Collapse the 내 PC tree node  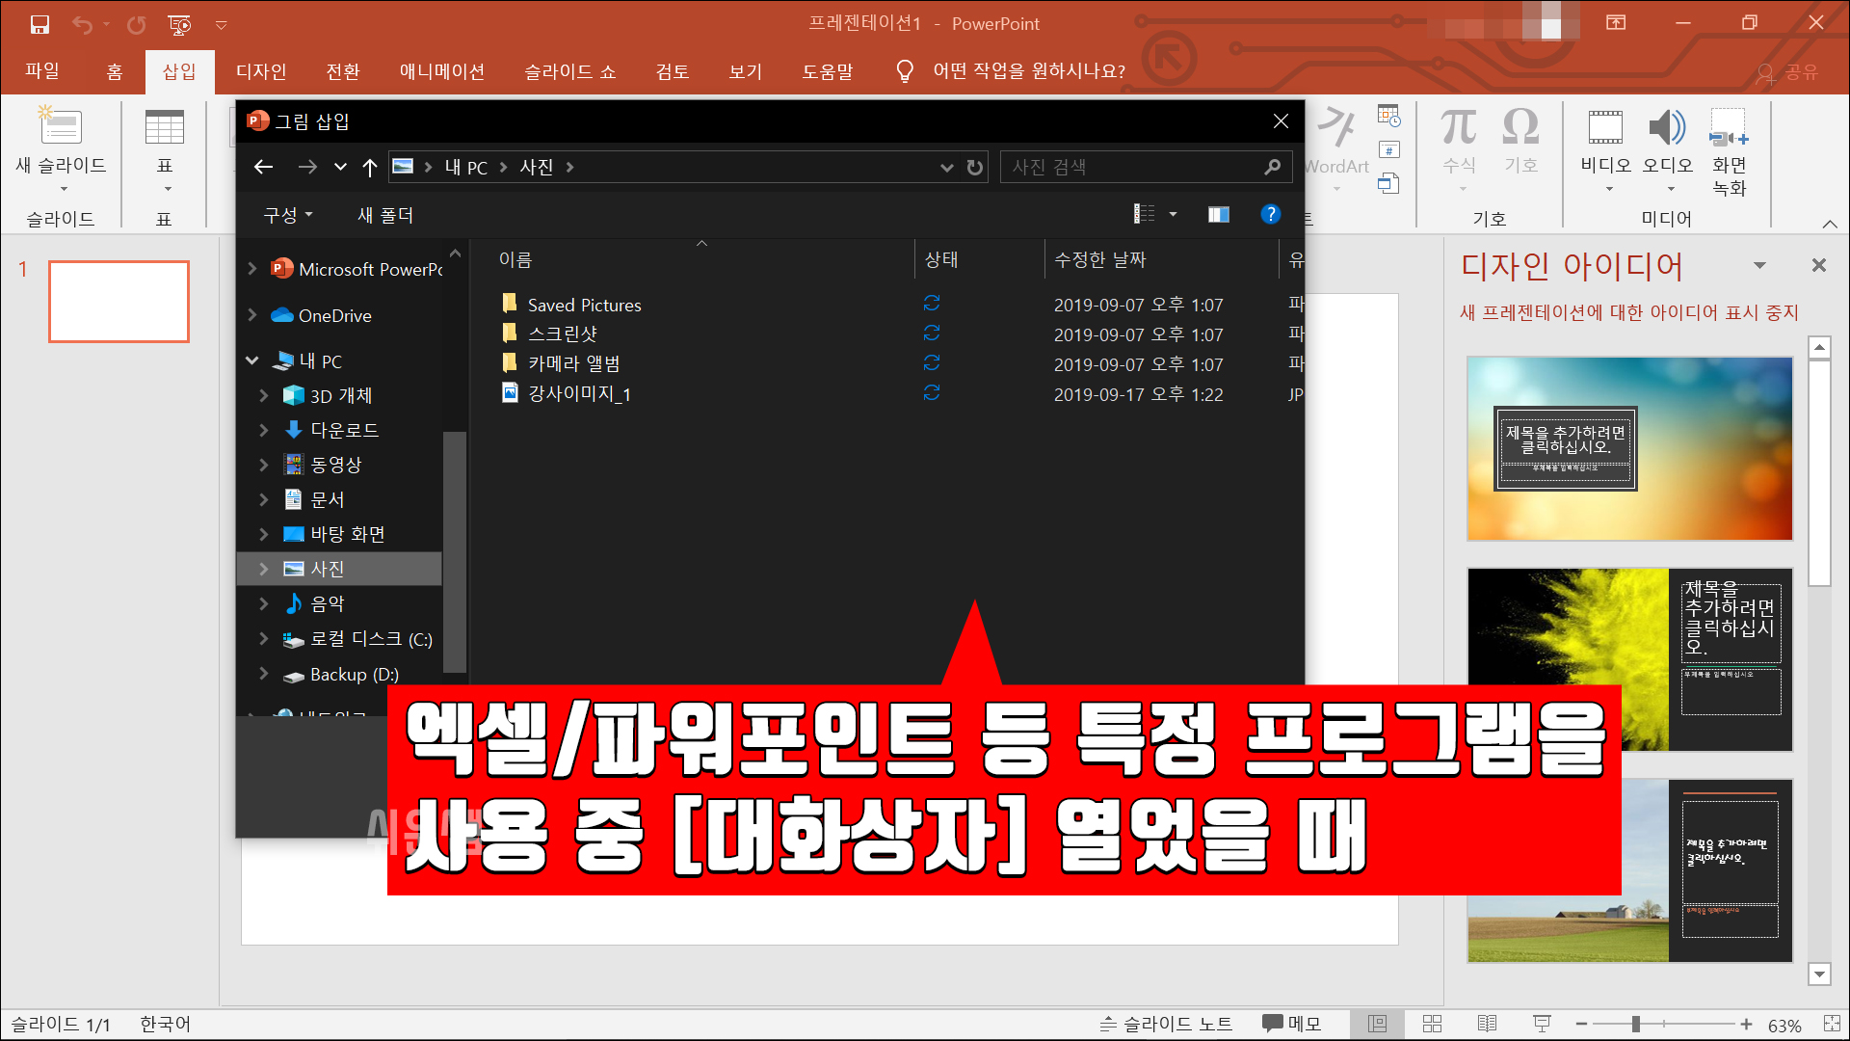coord(252,360)
